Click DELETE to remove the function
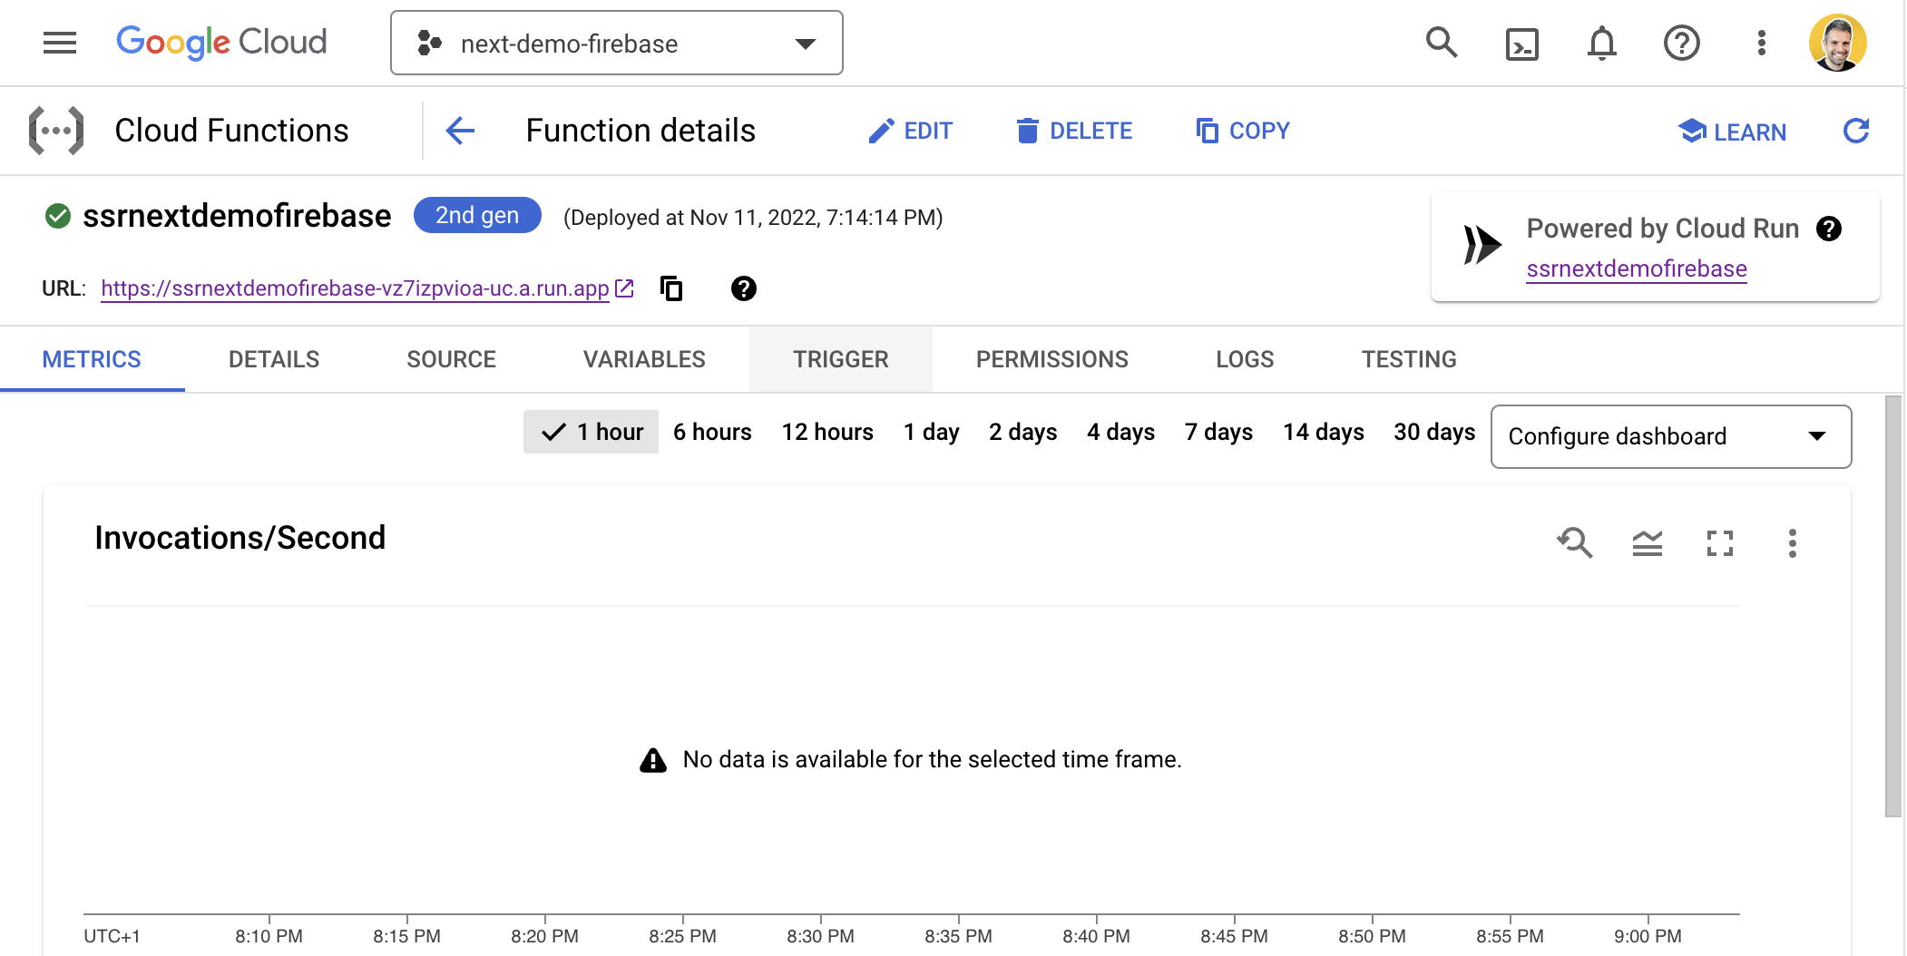The image size is (1907, 956). (1074, 131)
